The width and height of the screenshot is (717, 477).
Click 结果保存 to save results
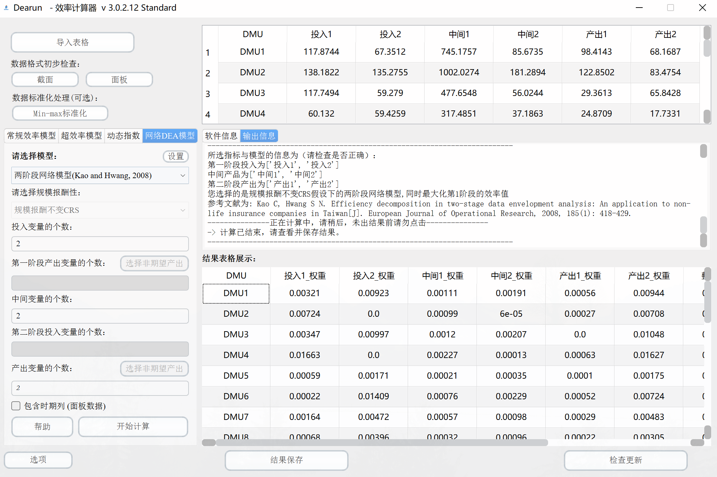tap(286, 460)
